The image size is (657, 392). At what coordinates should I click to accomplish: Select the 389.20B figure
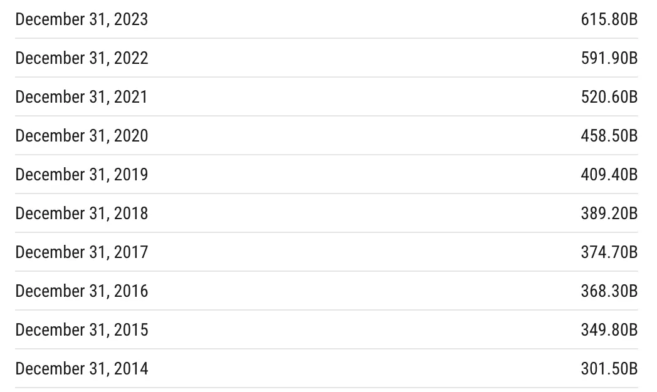(x=609, y=214)
